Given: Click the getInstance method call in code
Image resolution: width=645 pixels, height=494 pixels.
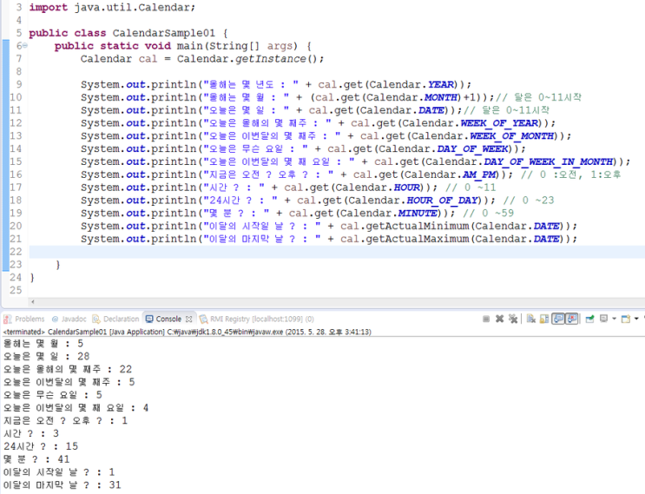Looking at the screenshot, I should point(260,58).
